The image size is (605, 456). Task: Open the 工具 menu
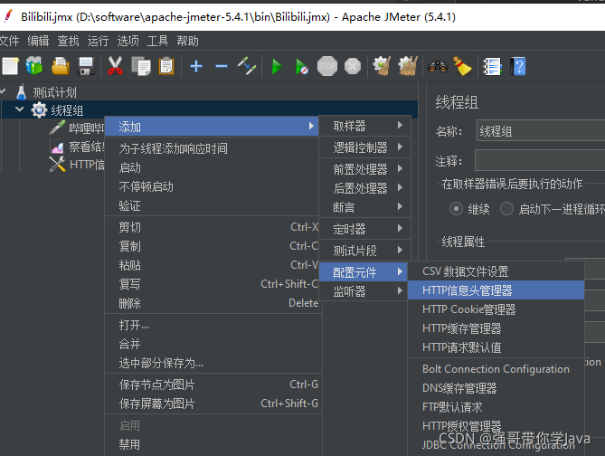[157, 41]
